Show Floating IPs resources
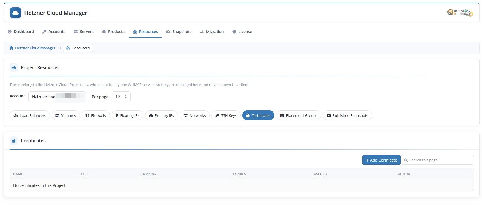The width and height of the screenshot is (482, 205). (x=128, y=115)
